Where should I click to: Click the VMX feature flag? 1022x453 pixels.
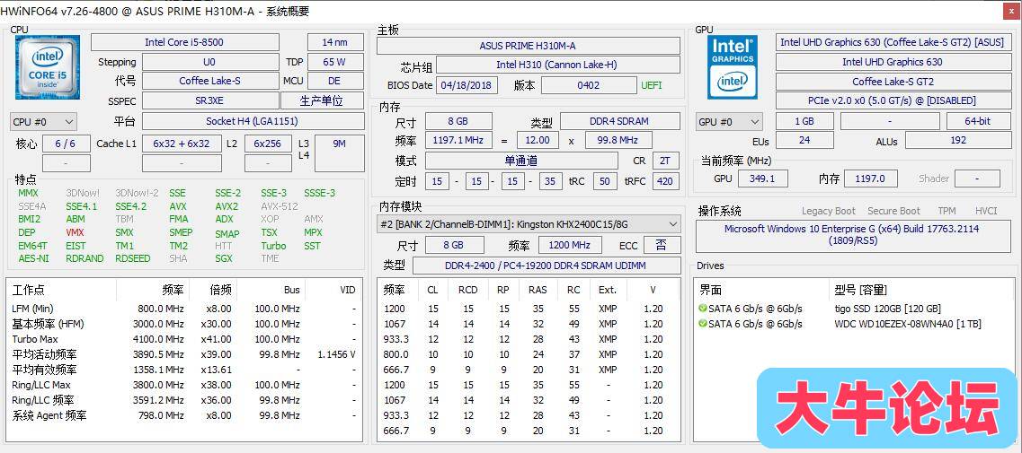(75, 232)
